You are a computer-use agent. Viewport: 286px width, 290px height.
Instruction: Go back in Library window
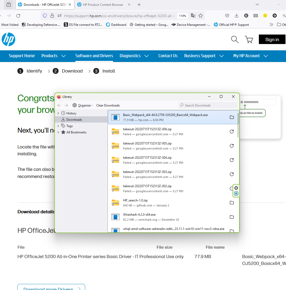click(59, 105)
